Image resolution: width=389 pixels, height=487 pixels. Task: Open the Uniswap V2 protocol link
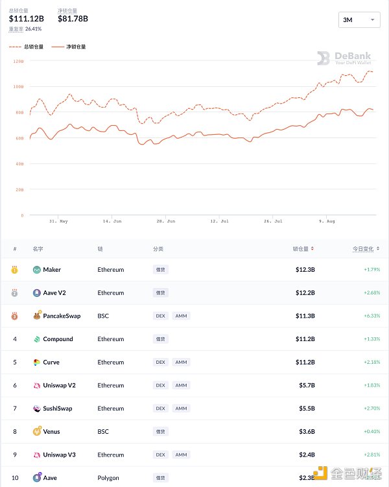coord(59,385)
